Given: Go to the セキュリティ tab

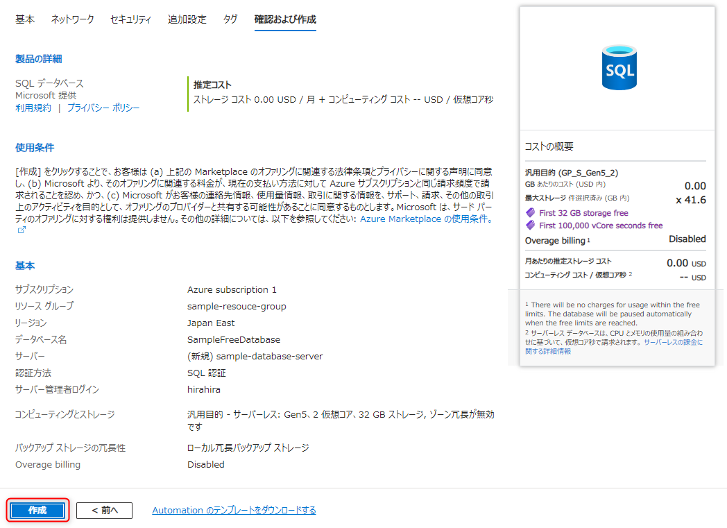Looking at the screenshot, I should (x=130, y=19).
